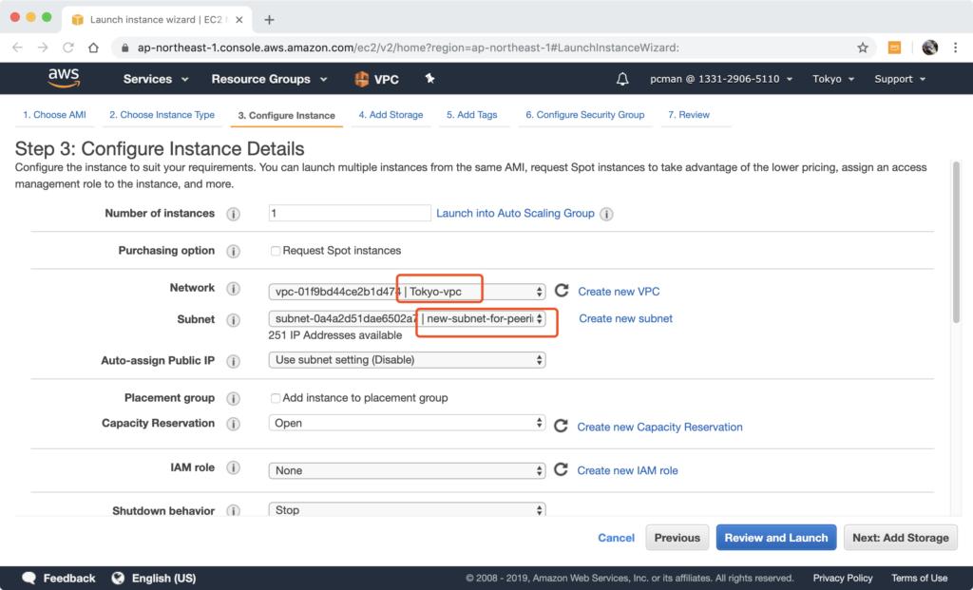Viewport: 973px width, 590px height.
Task: Enable Request Spot instances checkbox
Action: pos(275,251)
